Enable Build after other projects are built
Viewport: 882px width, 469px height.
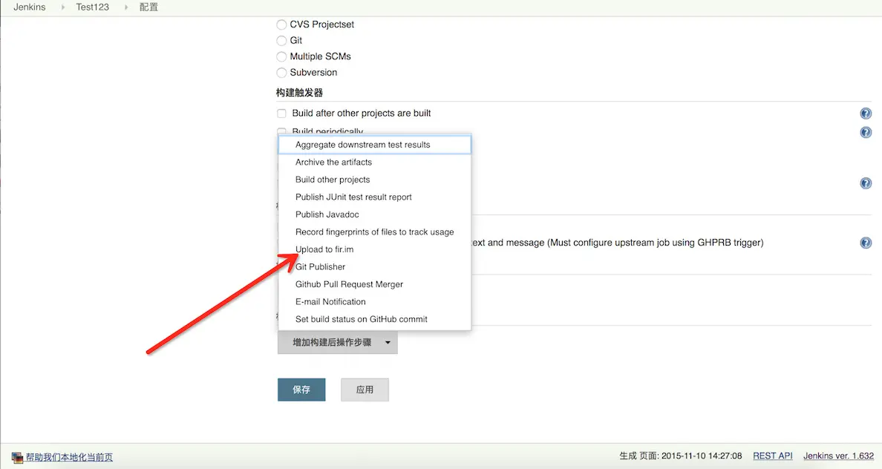point(281,114)
